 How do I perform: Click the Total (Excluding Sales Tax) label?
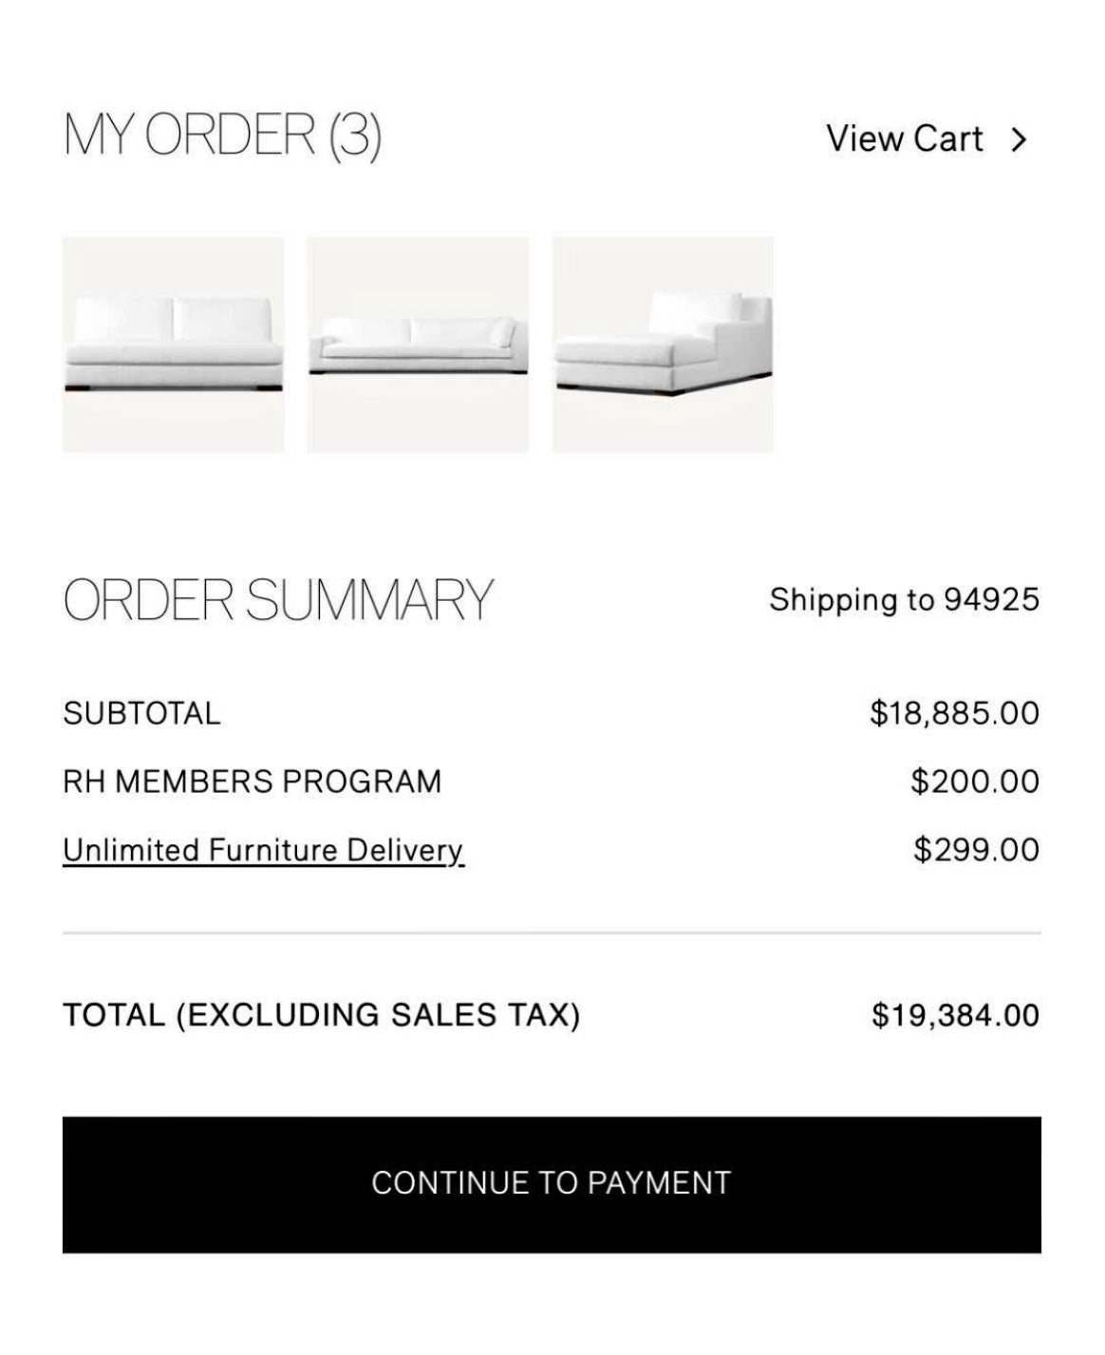322,1015
